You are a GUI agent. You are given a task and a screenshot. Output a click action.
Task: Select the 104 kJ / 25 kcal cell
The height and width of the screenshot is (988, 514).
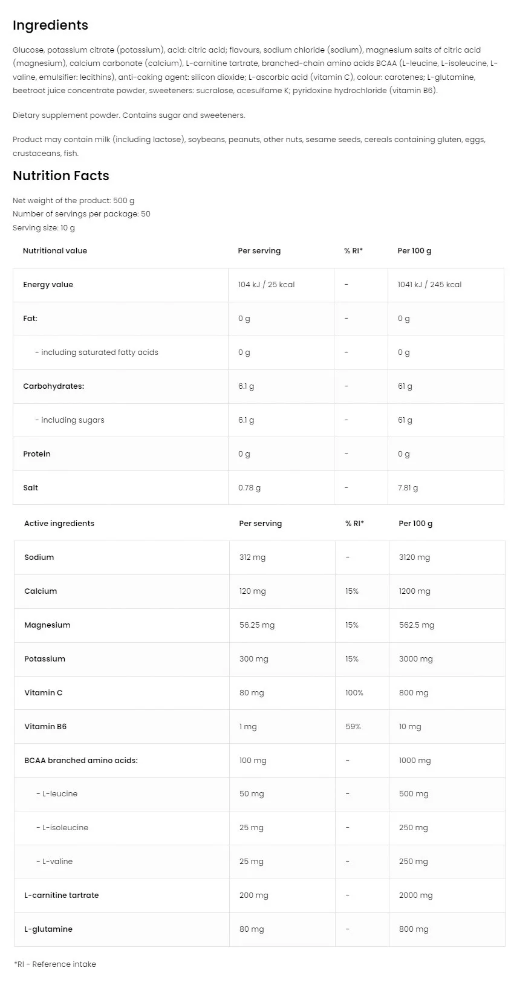[266, 285]
